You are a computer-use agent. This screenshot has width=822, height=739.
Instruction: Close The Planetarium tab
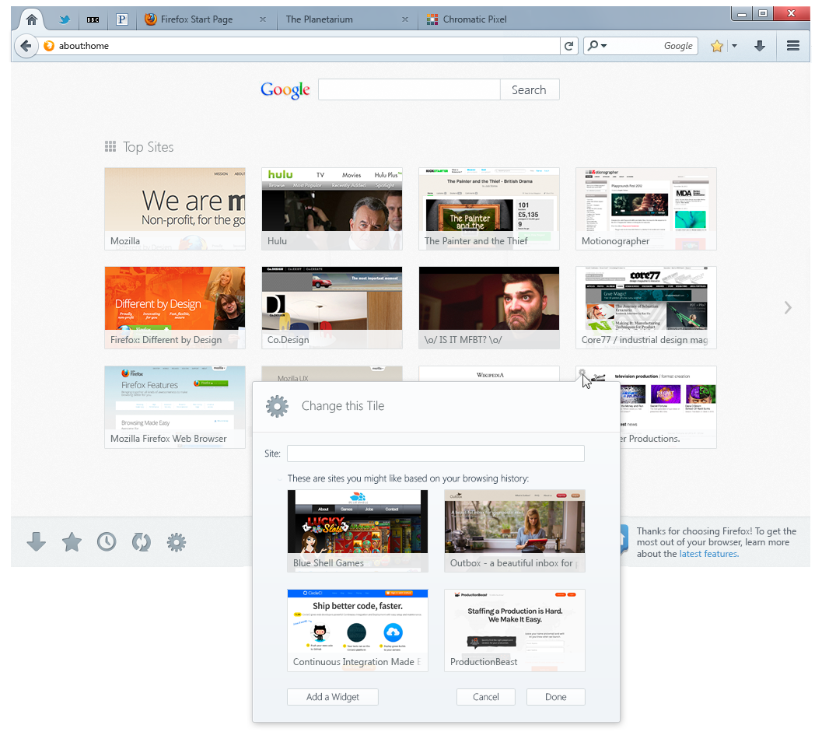tap(404, 19)
